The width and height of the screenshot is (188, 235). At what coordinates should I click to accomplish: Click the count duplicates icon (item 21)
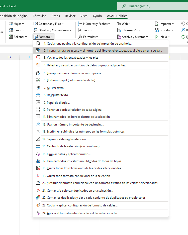click(x=38, y=190)
